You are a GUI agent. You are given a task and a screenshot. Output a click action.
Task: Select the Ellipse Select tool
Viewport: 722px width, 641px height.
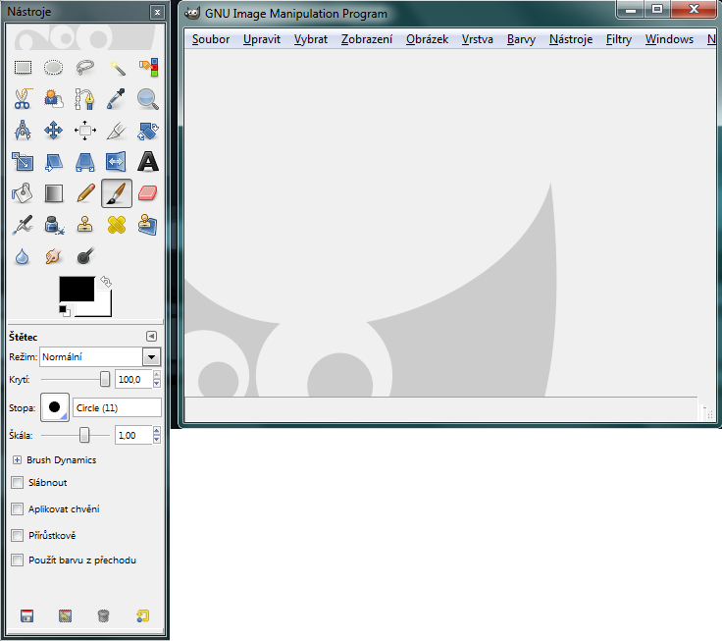click(x=53, y=68)
